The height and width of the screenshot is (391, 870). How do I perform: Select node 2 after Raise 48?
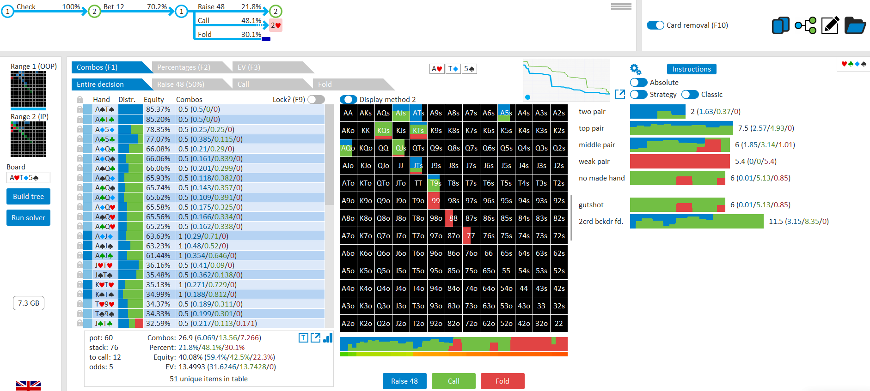coord(276,11)
